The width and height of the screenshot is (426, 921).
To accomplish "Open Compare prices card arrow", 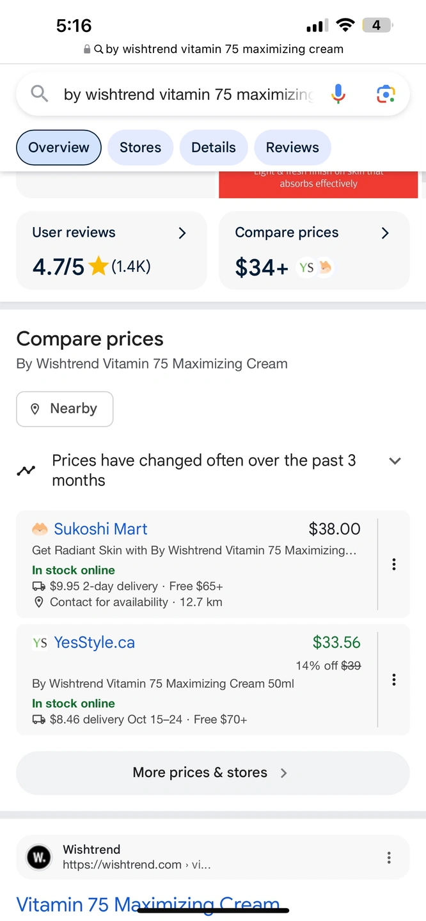I will click(x=385, y=233).
